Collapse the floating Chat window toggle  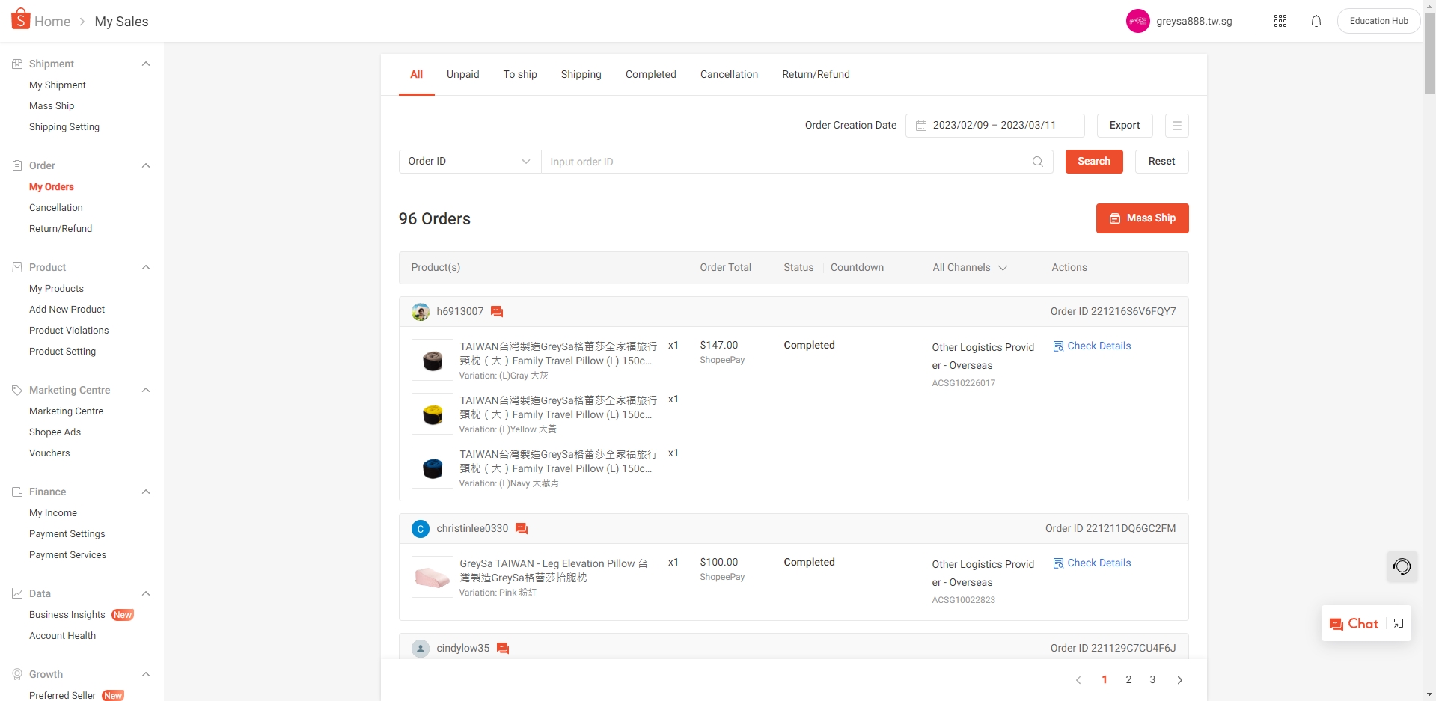click(1398, 624)
